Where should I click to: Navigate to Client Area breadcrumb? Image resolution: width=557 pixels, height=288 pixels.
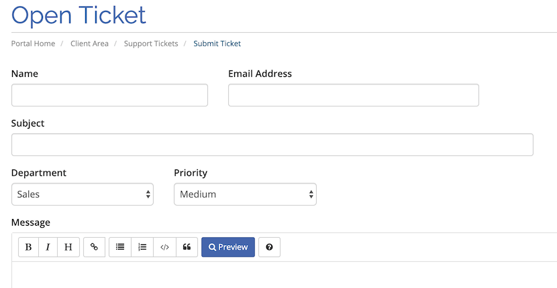pyautogui.click(x=89, y=44)
